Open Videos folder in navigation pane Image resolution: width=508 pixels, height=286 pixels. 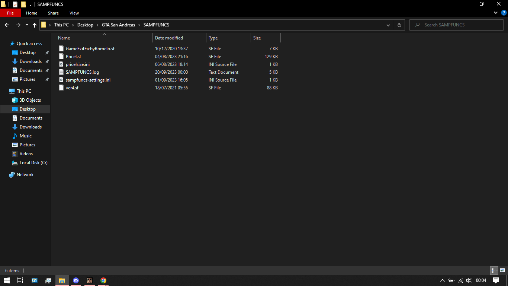26,154
